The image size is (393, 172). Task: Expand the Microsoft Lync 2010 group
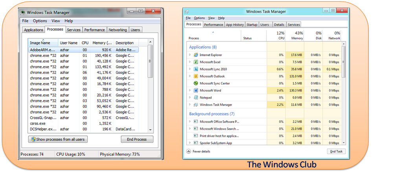click(190, 69)
